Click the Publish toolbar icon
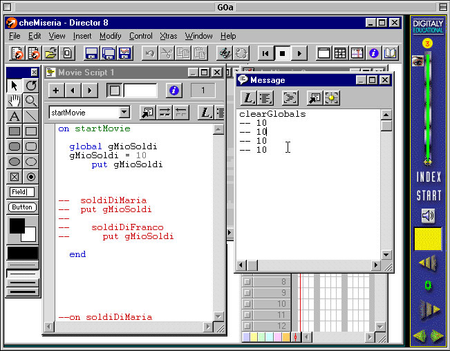This screenshot has height=351, width=450. point(125,53)
